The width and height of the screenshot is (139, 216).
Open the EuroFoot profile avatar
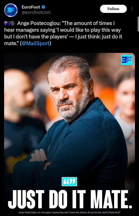point(11,10)
